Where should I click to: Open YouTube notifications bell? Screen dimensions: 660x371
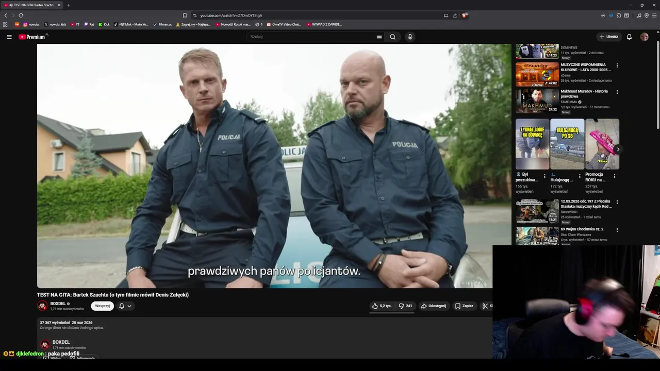pos(629,37)
